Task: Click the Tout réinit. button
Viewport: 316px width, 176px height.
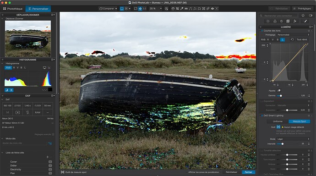Action: tap(302, 39)
